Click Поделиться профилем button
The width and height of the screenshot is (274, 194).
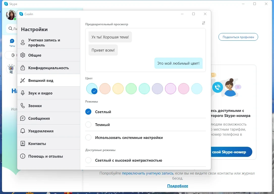point(238,37)
